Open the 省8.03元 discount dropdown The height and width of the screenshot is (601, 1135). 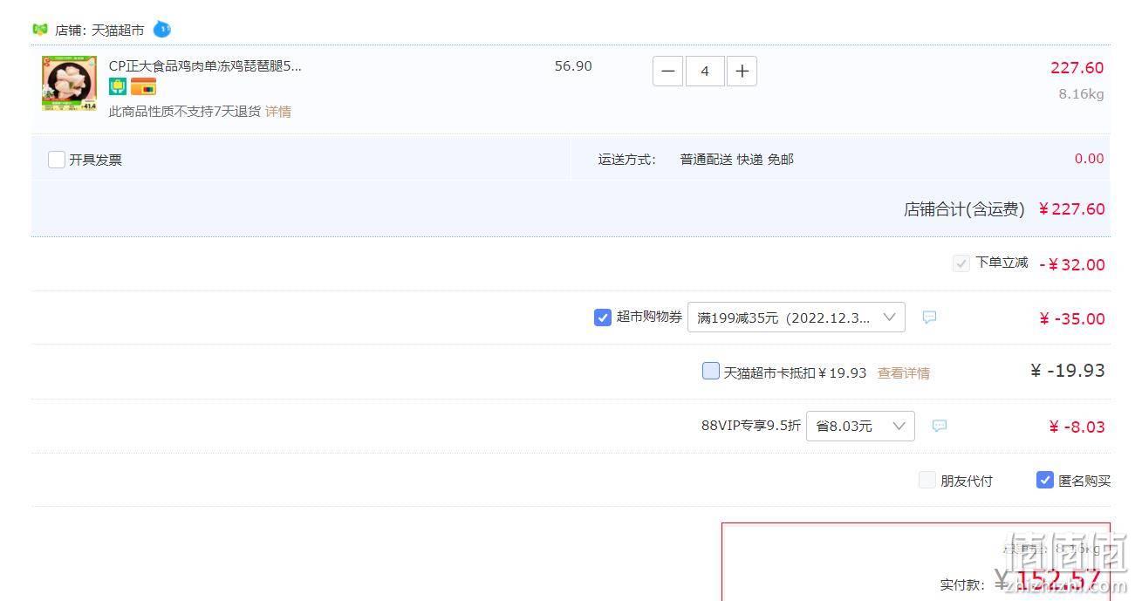(x=860, y=426)
